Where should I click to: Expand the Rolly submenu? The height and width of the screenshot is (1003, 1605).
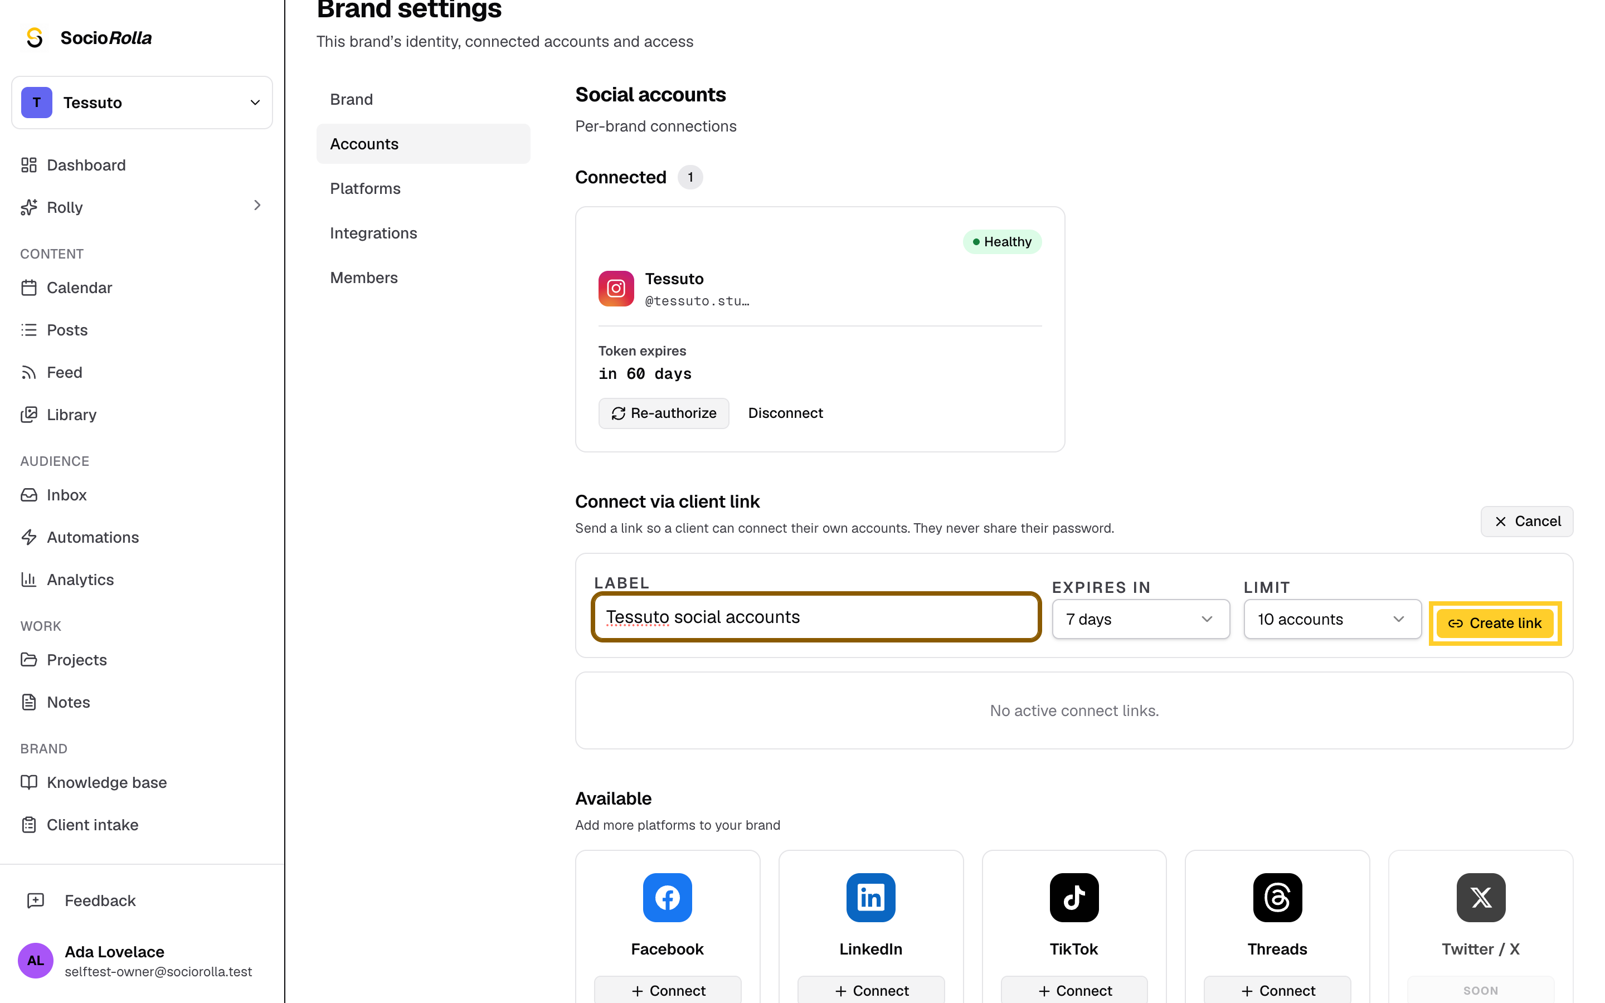257,206
